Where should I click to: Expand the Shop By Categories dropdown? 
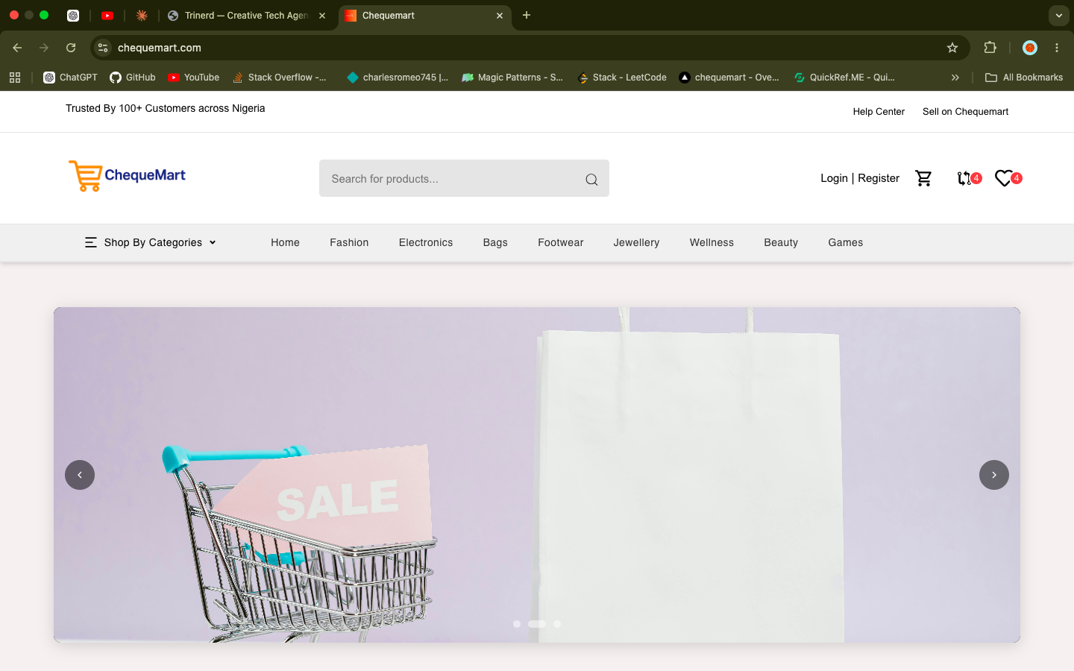coord(151,242)
